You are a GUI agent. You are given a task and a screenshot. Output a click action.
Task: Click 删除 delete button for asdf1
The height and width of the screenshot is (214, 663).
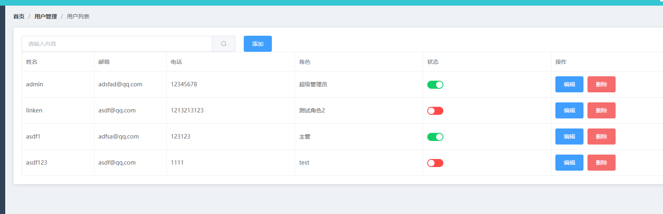(602, 137)
